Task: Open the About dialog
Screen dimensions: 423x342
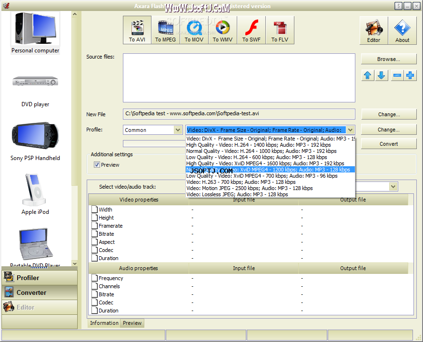Action: [x=402, y=30]
